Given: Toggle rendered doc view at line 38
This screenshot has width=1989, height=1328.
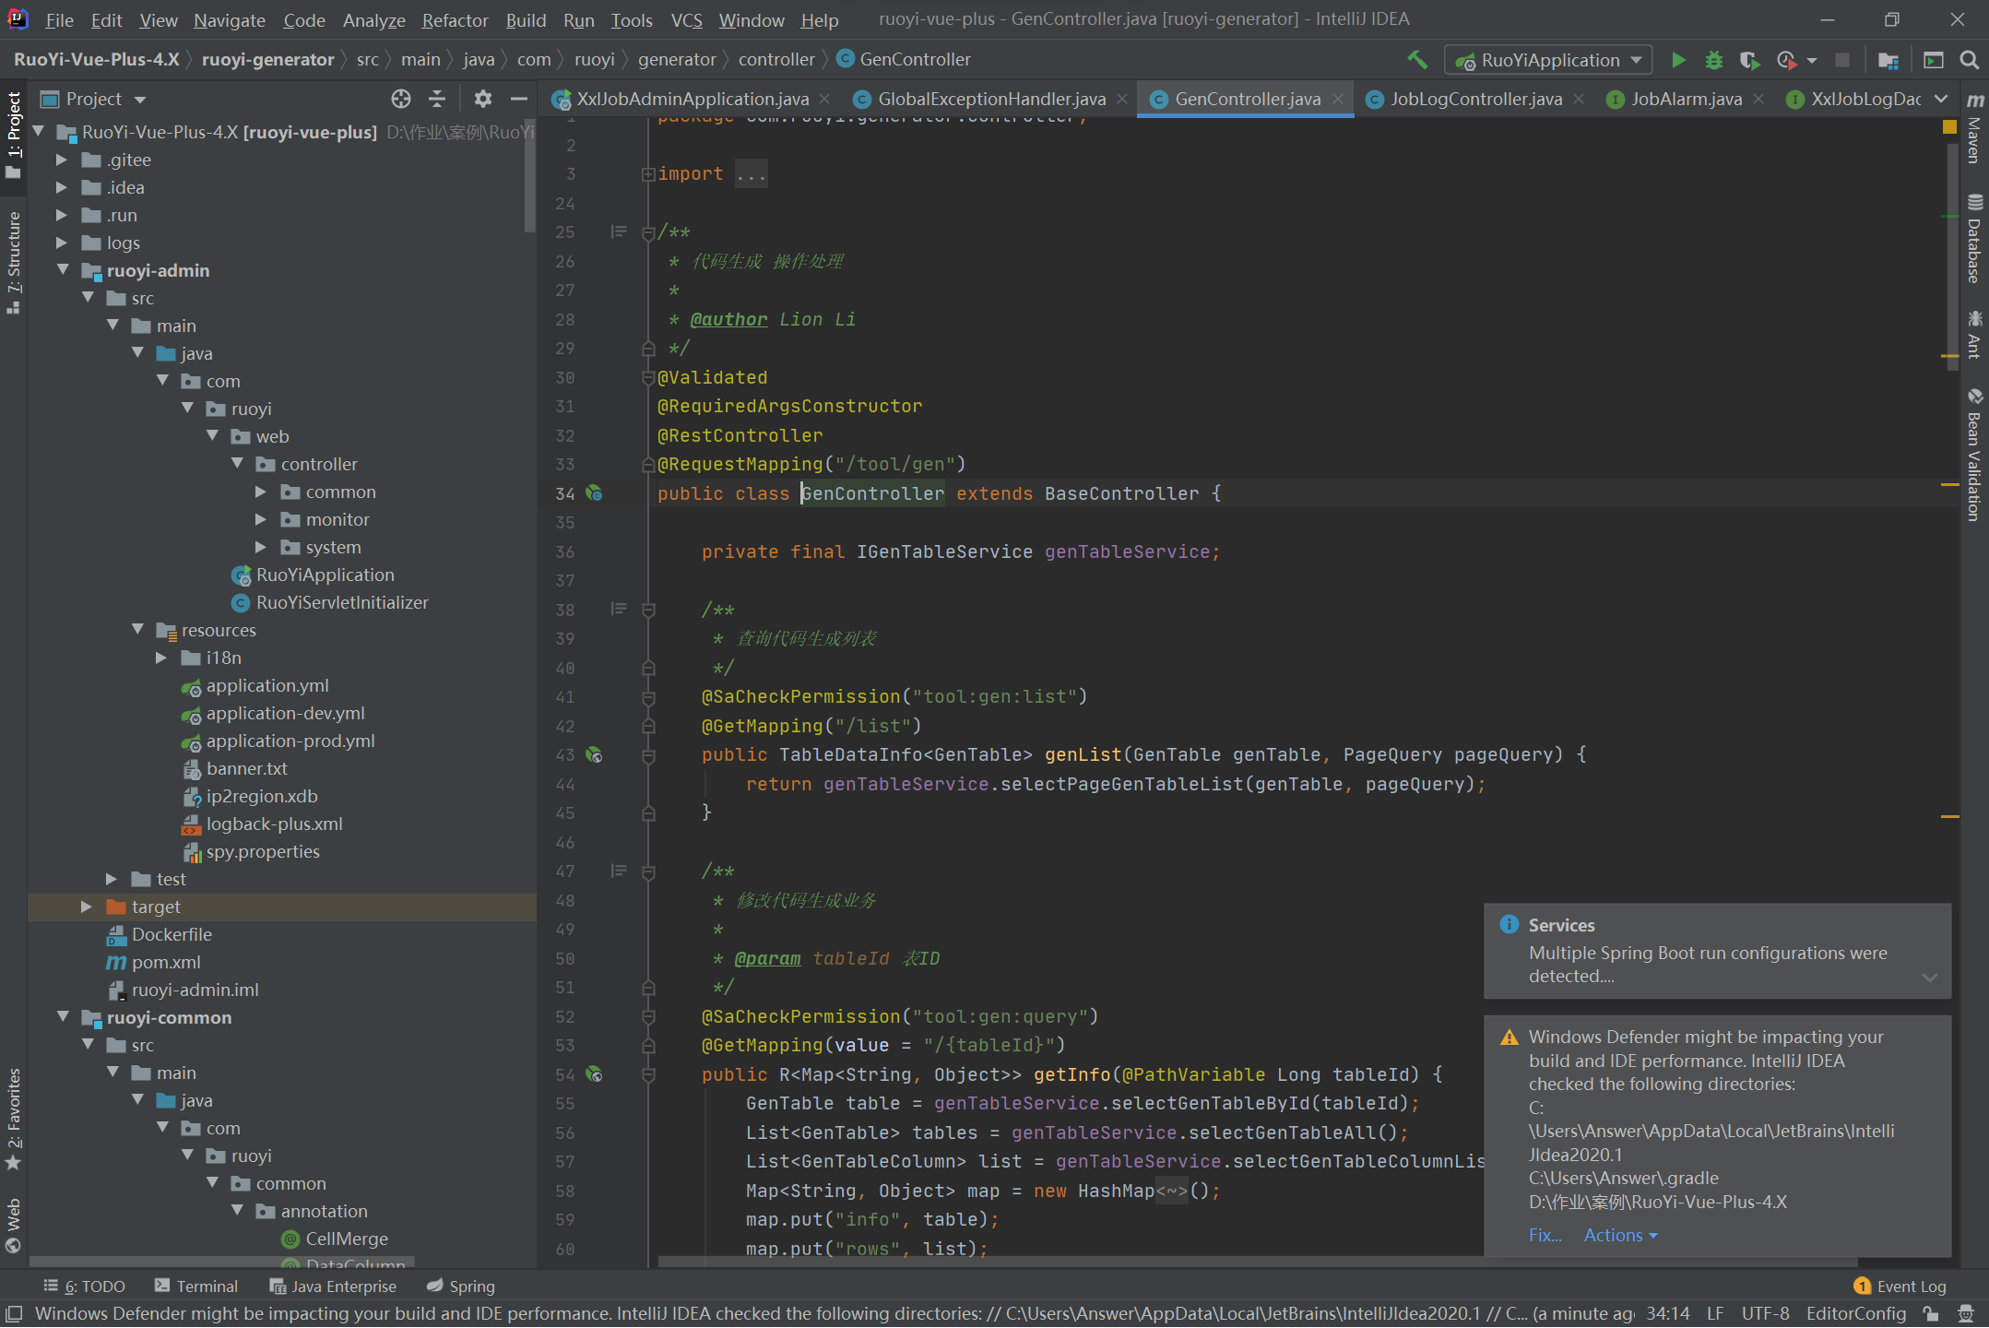Looking at the screenshot, I should 619,609.
